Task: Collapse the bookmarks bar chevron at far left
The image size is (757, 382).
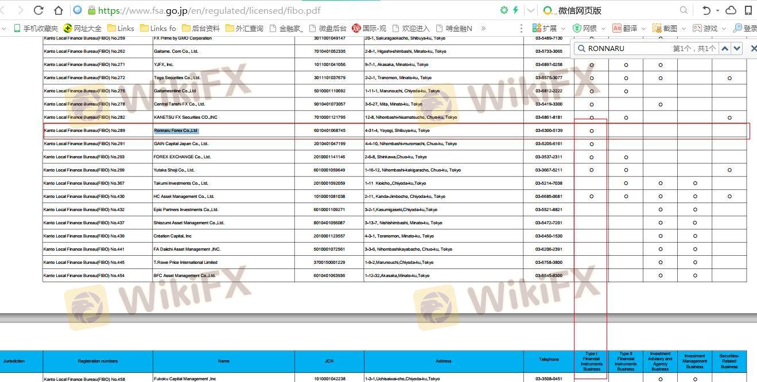Action: pos(5,28)
